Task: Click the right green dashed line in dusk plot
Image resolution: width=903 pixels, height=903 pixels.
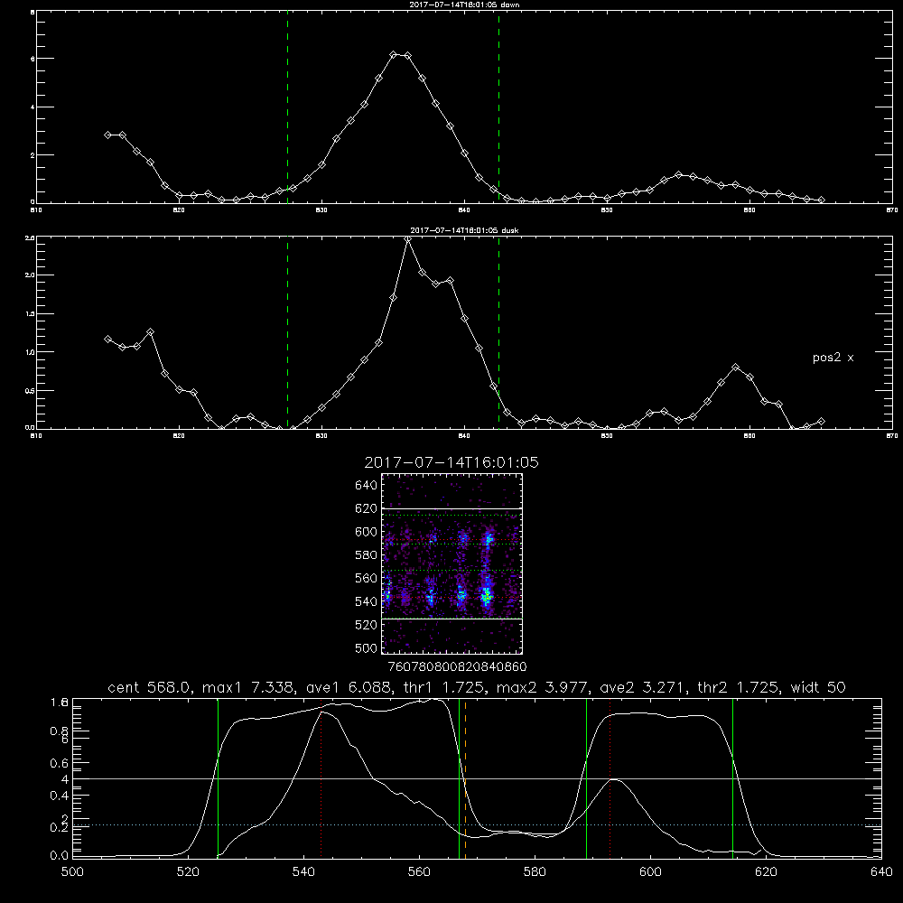Action: point(498,333)
